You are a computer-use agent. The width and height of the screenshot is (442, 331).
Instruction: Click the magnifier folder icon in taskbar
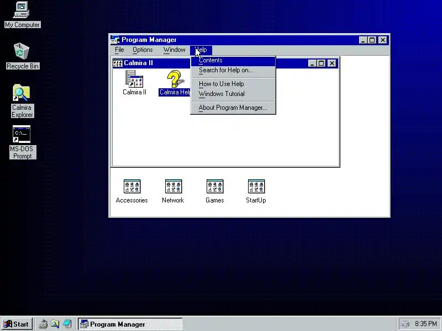55,324
